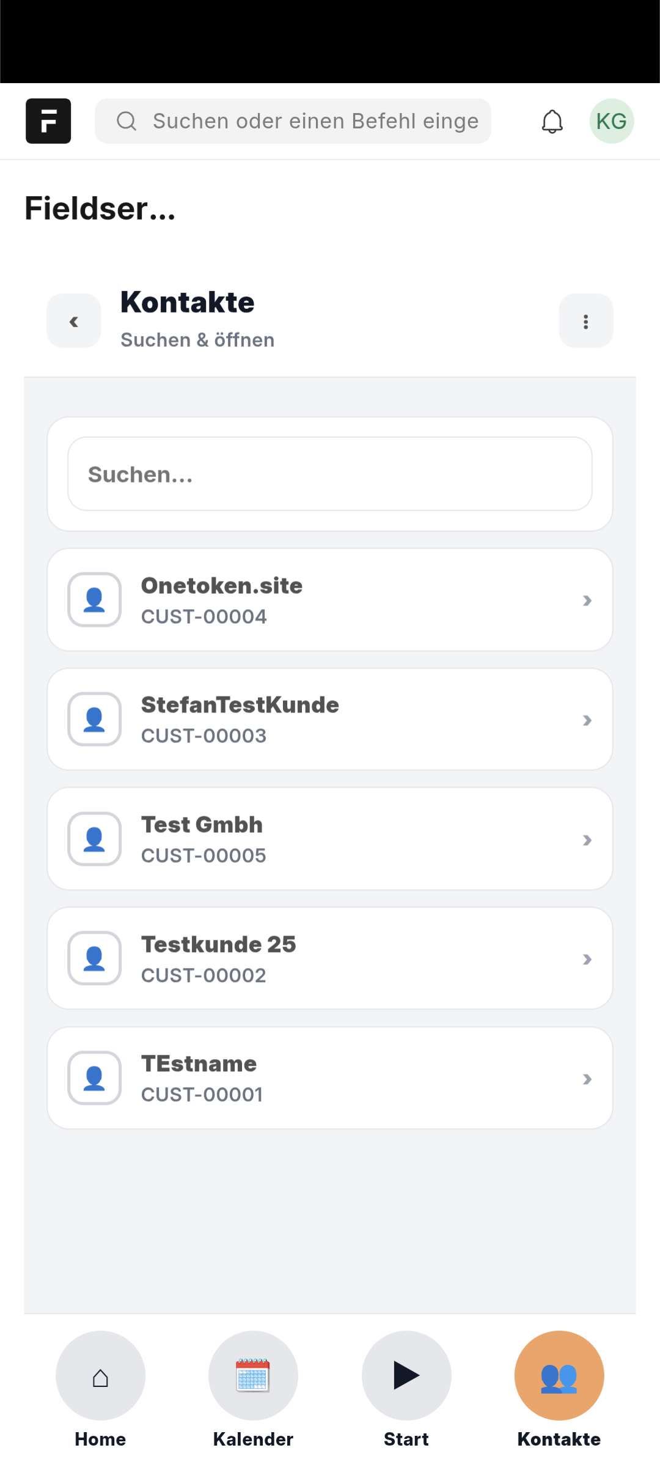Open the notifications bell
Image resolution: width=660 pixels, height=1467 pixels.
click(552, 121)
